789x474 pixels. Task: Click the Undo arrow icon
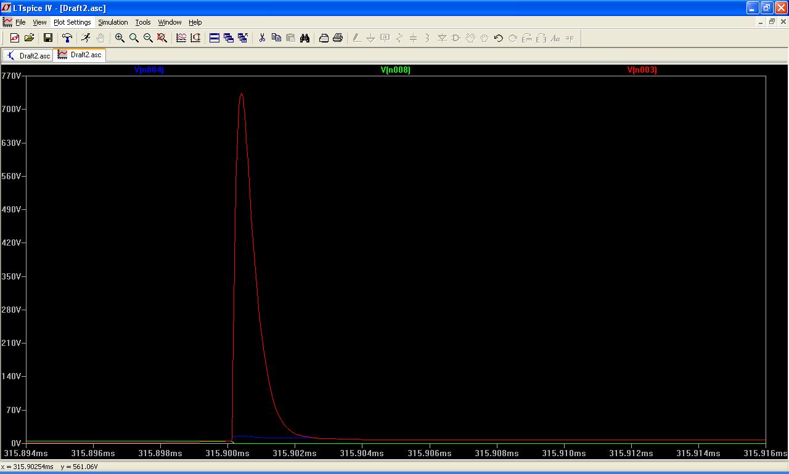point(498,38)
